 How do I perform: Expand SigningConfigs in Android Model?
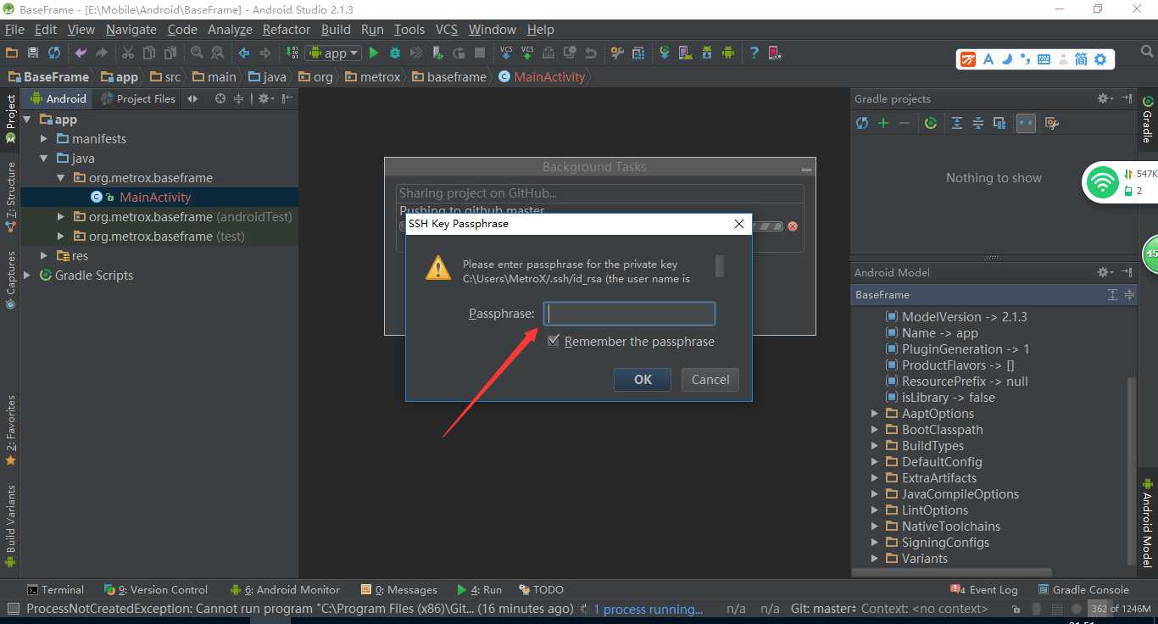click(875, 542)
